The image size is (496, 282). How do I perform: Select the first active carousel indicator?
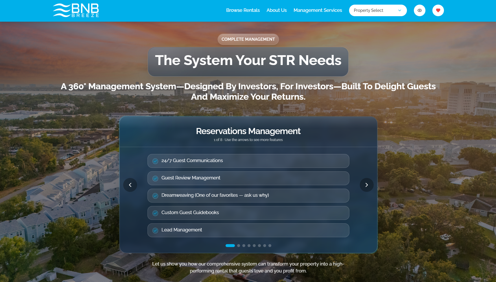[230, 246]
